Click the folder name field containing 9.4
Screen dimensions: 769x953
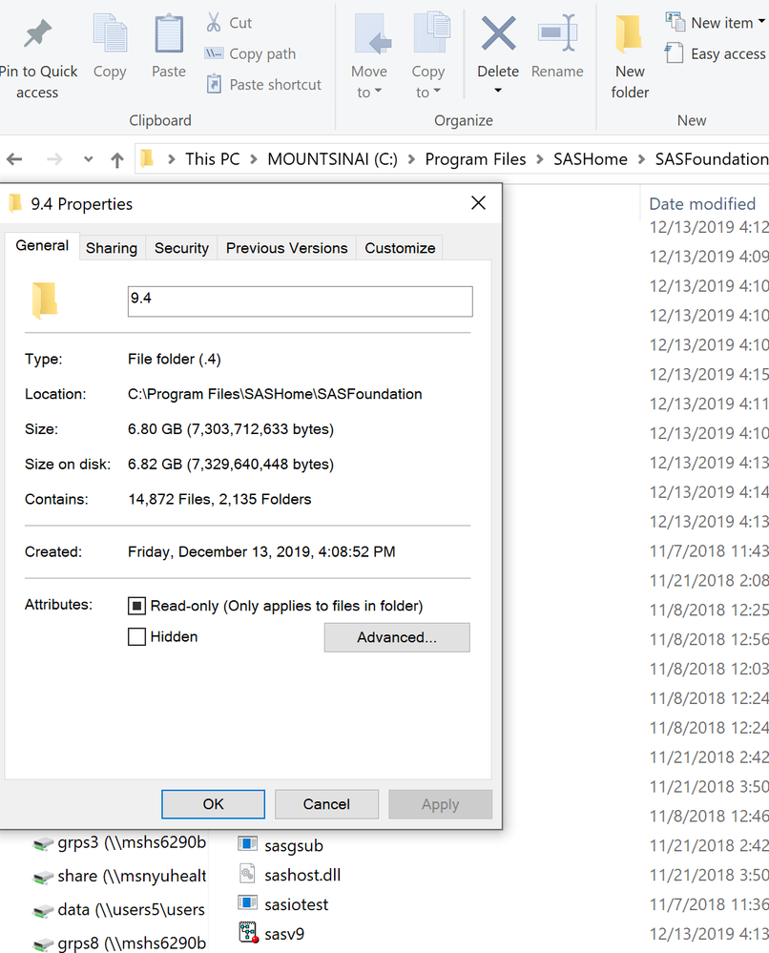pyautogui.click(x=300, y=301)
